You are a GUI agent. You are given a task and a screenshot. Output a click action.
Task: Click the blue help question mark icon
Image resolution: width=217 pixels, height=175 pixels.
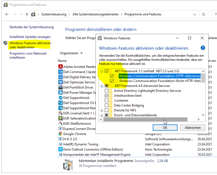coord(203,48)
